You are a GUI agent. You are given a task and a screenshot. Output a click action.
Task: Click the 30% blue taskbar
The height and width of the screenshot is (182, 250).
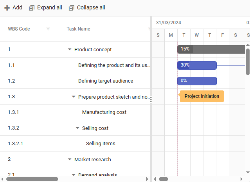pos(197,65)
